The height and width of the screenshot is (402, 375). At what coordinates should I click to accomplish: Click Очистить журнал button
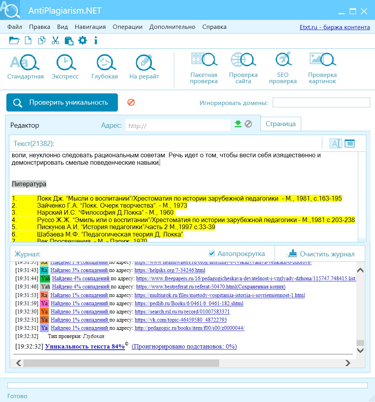point(321,254)
